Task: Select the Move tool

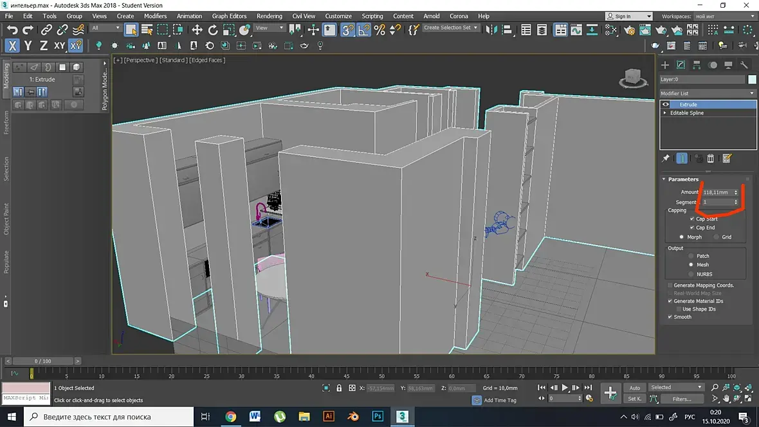Action: tap(197, 30)
